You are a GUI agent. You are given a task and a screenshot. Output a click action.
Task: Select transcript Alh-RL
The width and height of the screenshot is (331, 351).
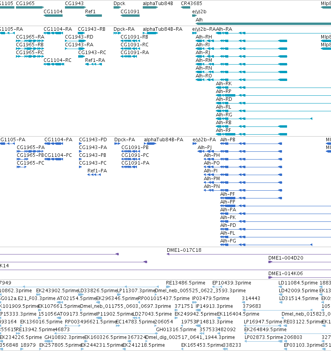point(273,111)
